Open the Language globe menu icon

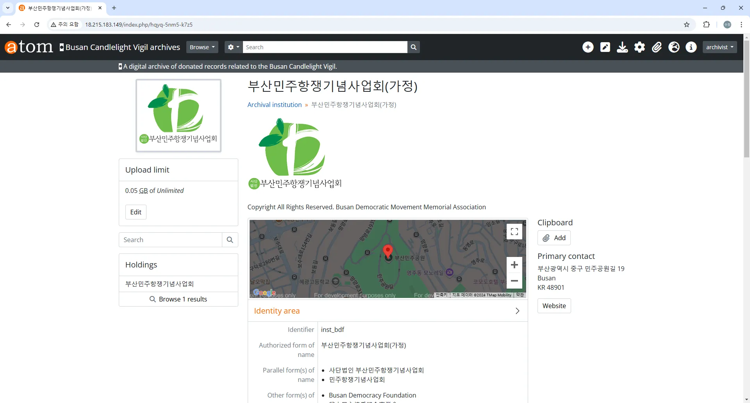click(x=674, y=47)
